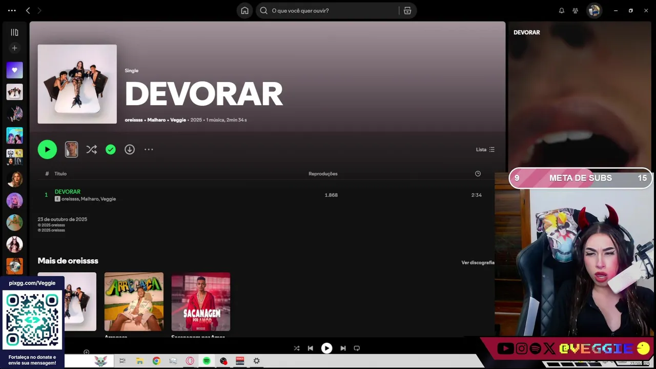This screenshot has width=656, height=369.
Task: Open the profile avatar menu
Action: click(594, 11)
